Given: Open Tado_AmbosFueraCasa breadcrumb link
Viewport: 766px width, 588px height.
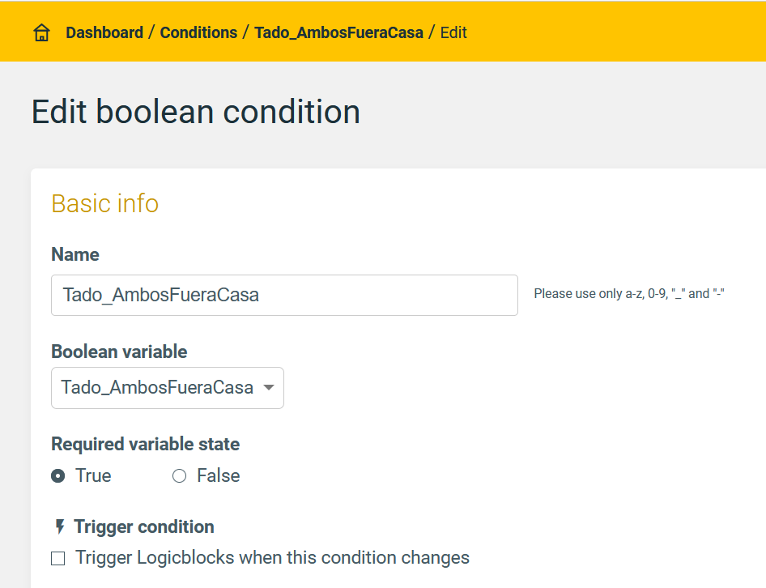Looking at the screenshot, I should pyautogui.click(x=339, y=32).
